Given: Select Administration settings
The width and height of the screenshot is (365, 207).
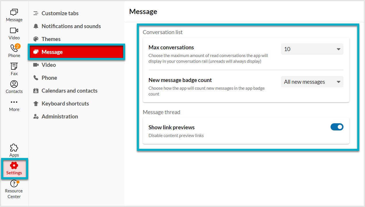Looking at the screenshot, I should pos(60,116).
